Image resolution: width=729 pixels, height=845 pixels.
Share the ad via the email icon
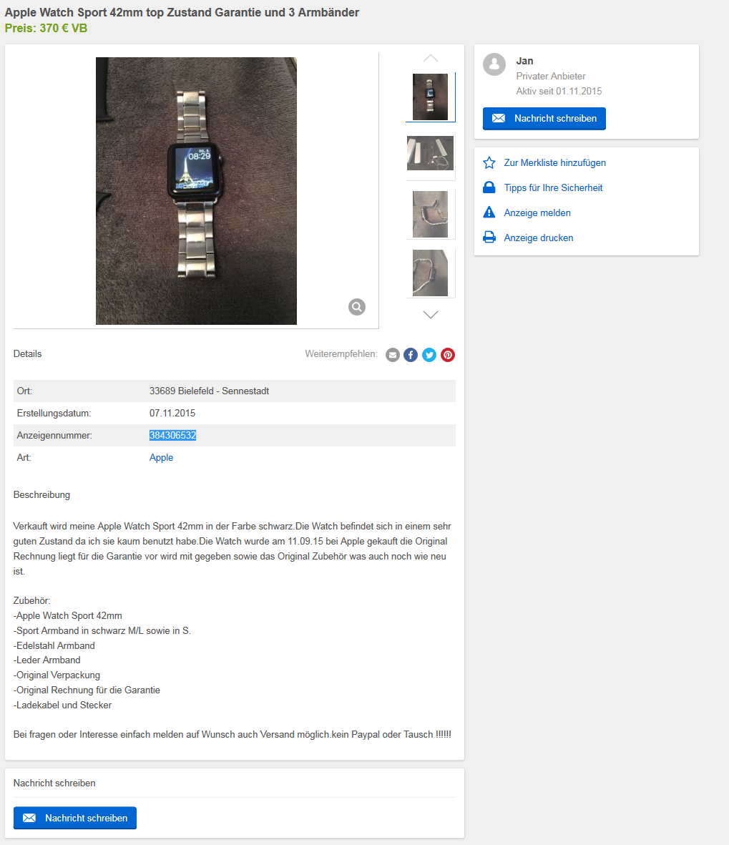(x=393, y=355)
